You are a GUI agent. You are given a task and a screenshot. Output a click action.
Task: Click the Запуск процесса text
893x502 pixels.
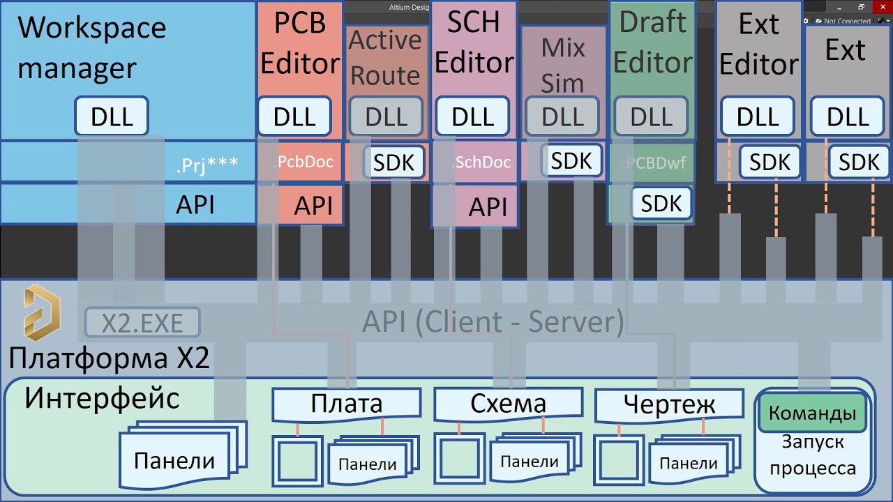click(813, 455)
